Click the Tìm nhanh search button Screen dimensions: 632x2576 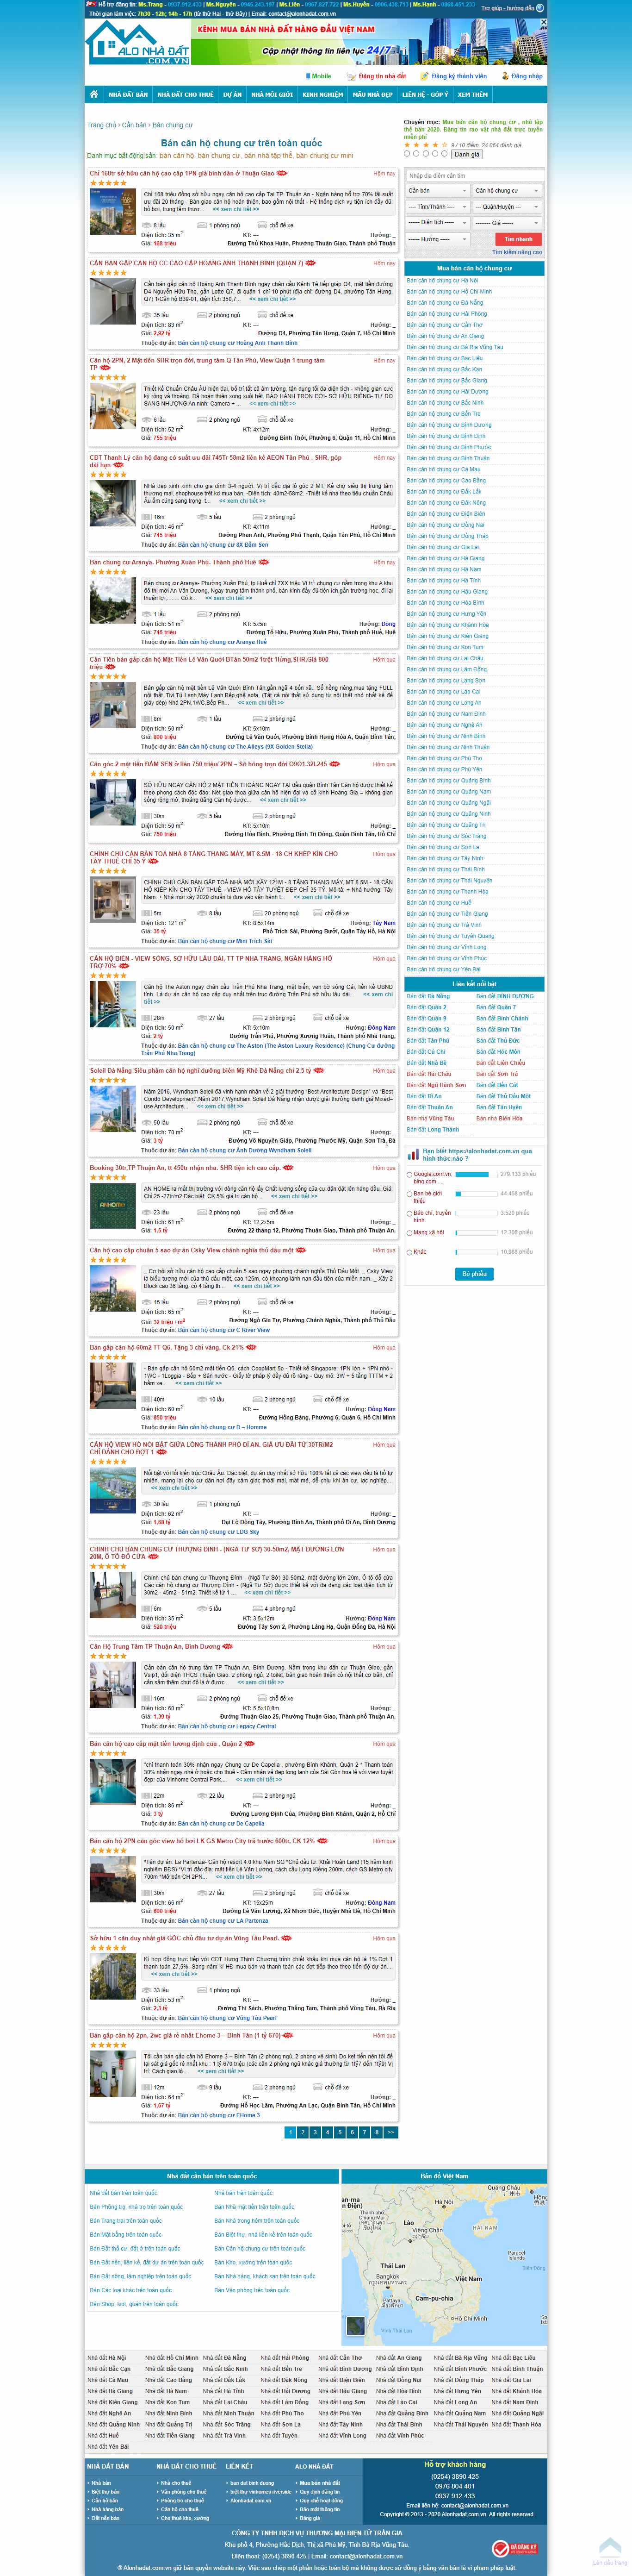pos(518,240)
